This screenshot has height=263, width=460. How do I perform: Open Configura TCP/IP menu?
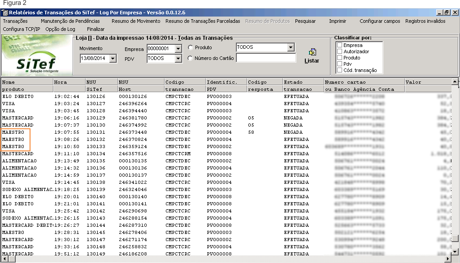[x=22, y=29]
